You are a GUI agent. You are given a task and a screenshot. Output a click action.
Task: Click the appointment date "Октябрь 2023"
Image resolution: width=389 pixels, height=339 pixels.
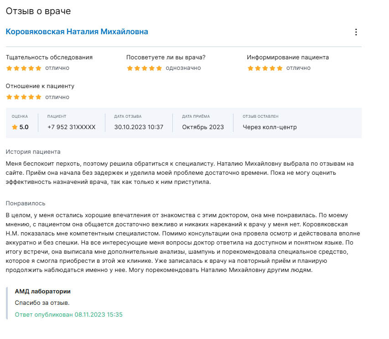(x=203, y=127)
